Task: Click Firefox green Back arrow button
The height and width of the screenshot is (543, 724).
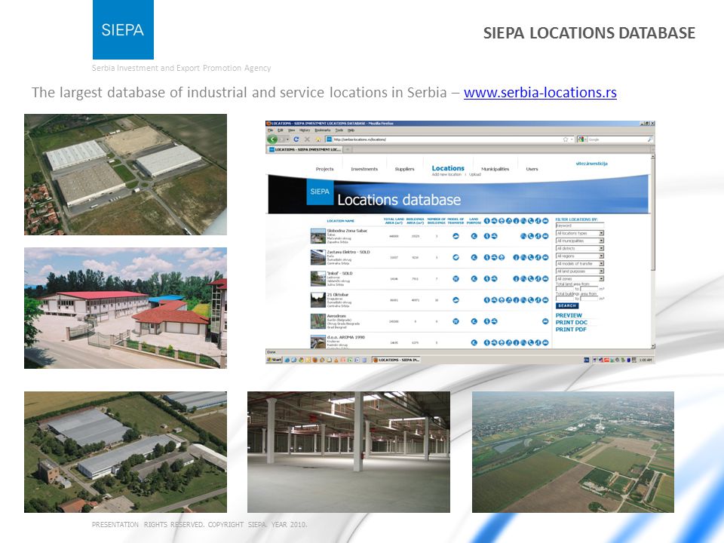Action: [272, 139]
